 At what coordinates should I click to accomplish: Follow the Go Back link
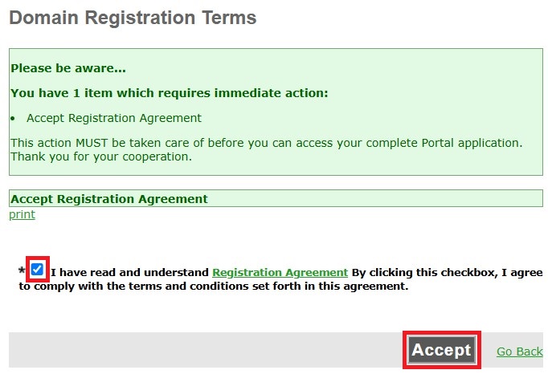coord(520,352)
